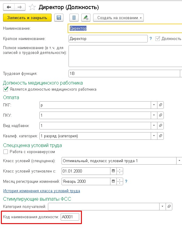Uncheck Является должностью медицинского работника
182x231 pixels.
[5, 89]
